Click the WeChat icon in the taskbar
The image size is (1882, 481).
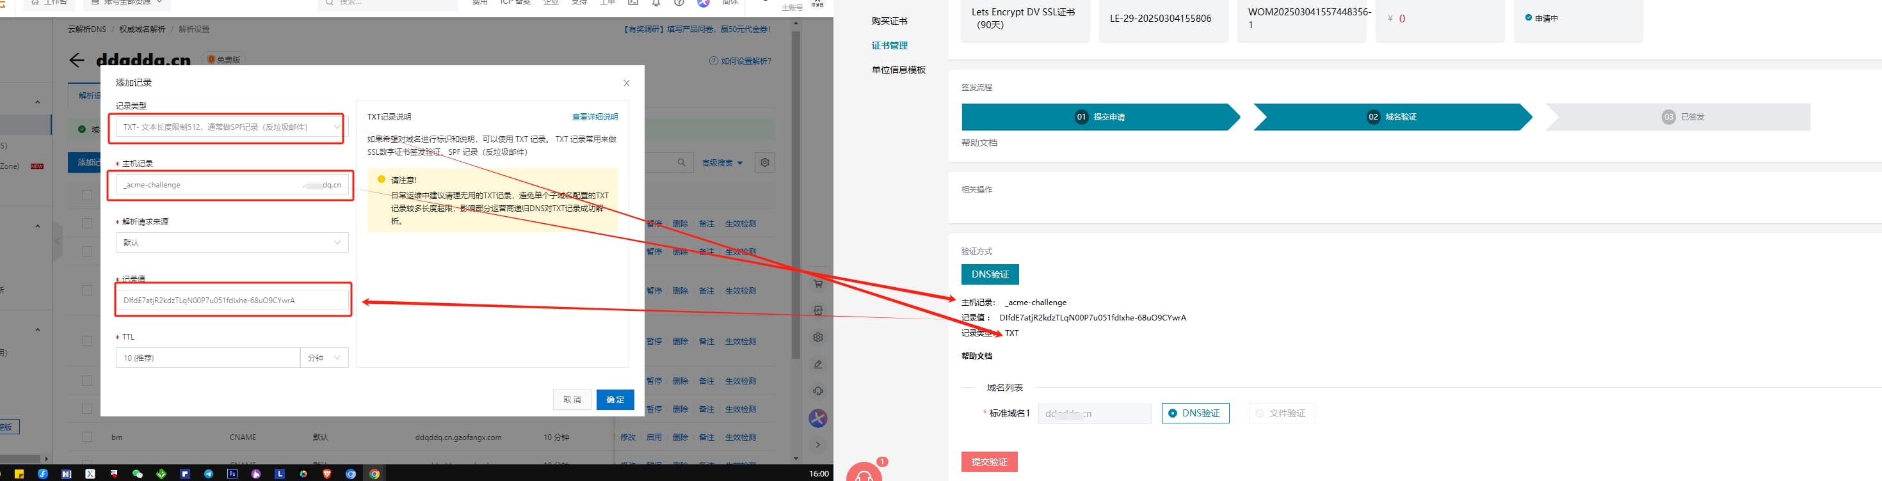(136, 474)
